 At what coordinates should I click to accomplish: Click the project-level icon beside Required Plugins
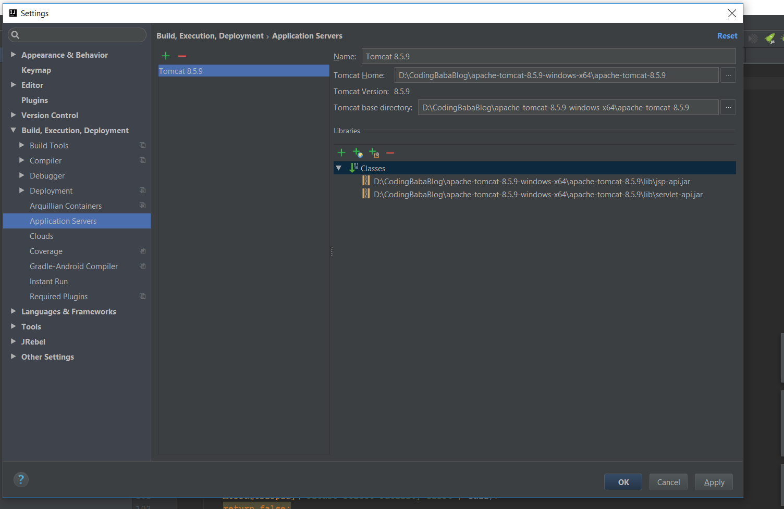point(142,296)
